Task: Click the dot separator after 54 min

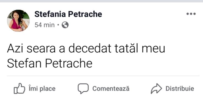Action: [x=58, y=25]
